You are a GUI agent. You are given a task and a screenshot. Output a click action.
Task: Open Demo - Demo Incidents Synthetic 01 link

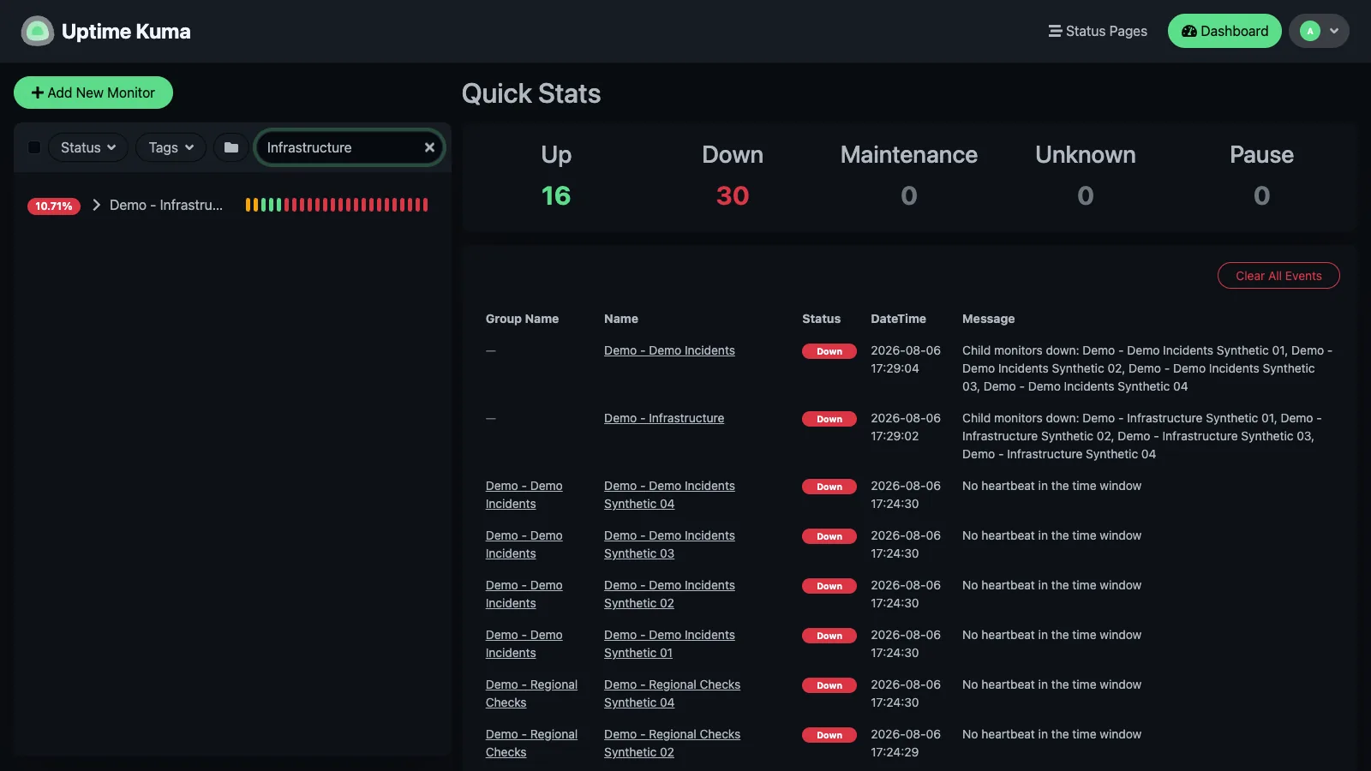(669, 644)
